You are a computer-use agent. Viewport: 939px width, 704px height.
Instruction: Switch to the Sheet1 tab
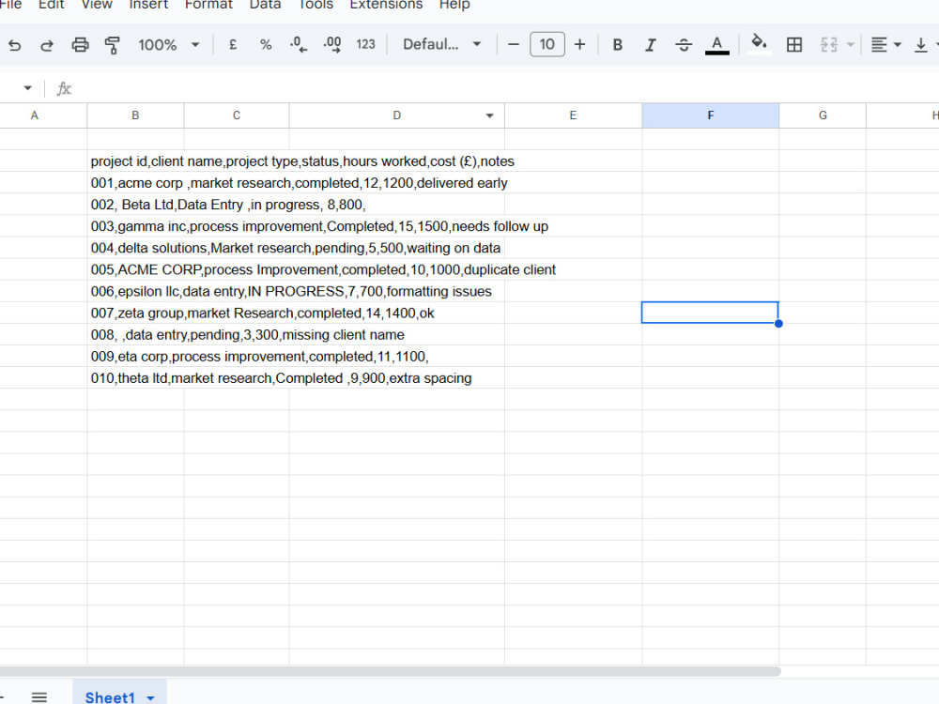pos(110,696)
